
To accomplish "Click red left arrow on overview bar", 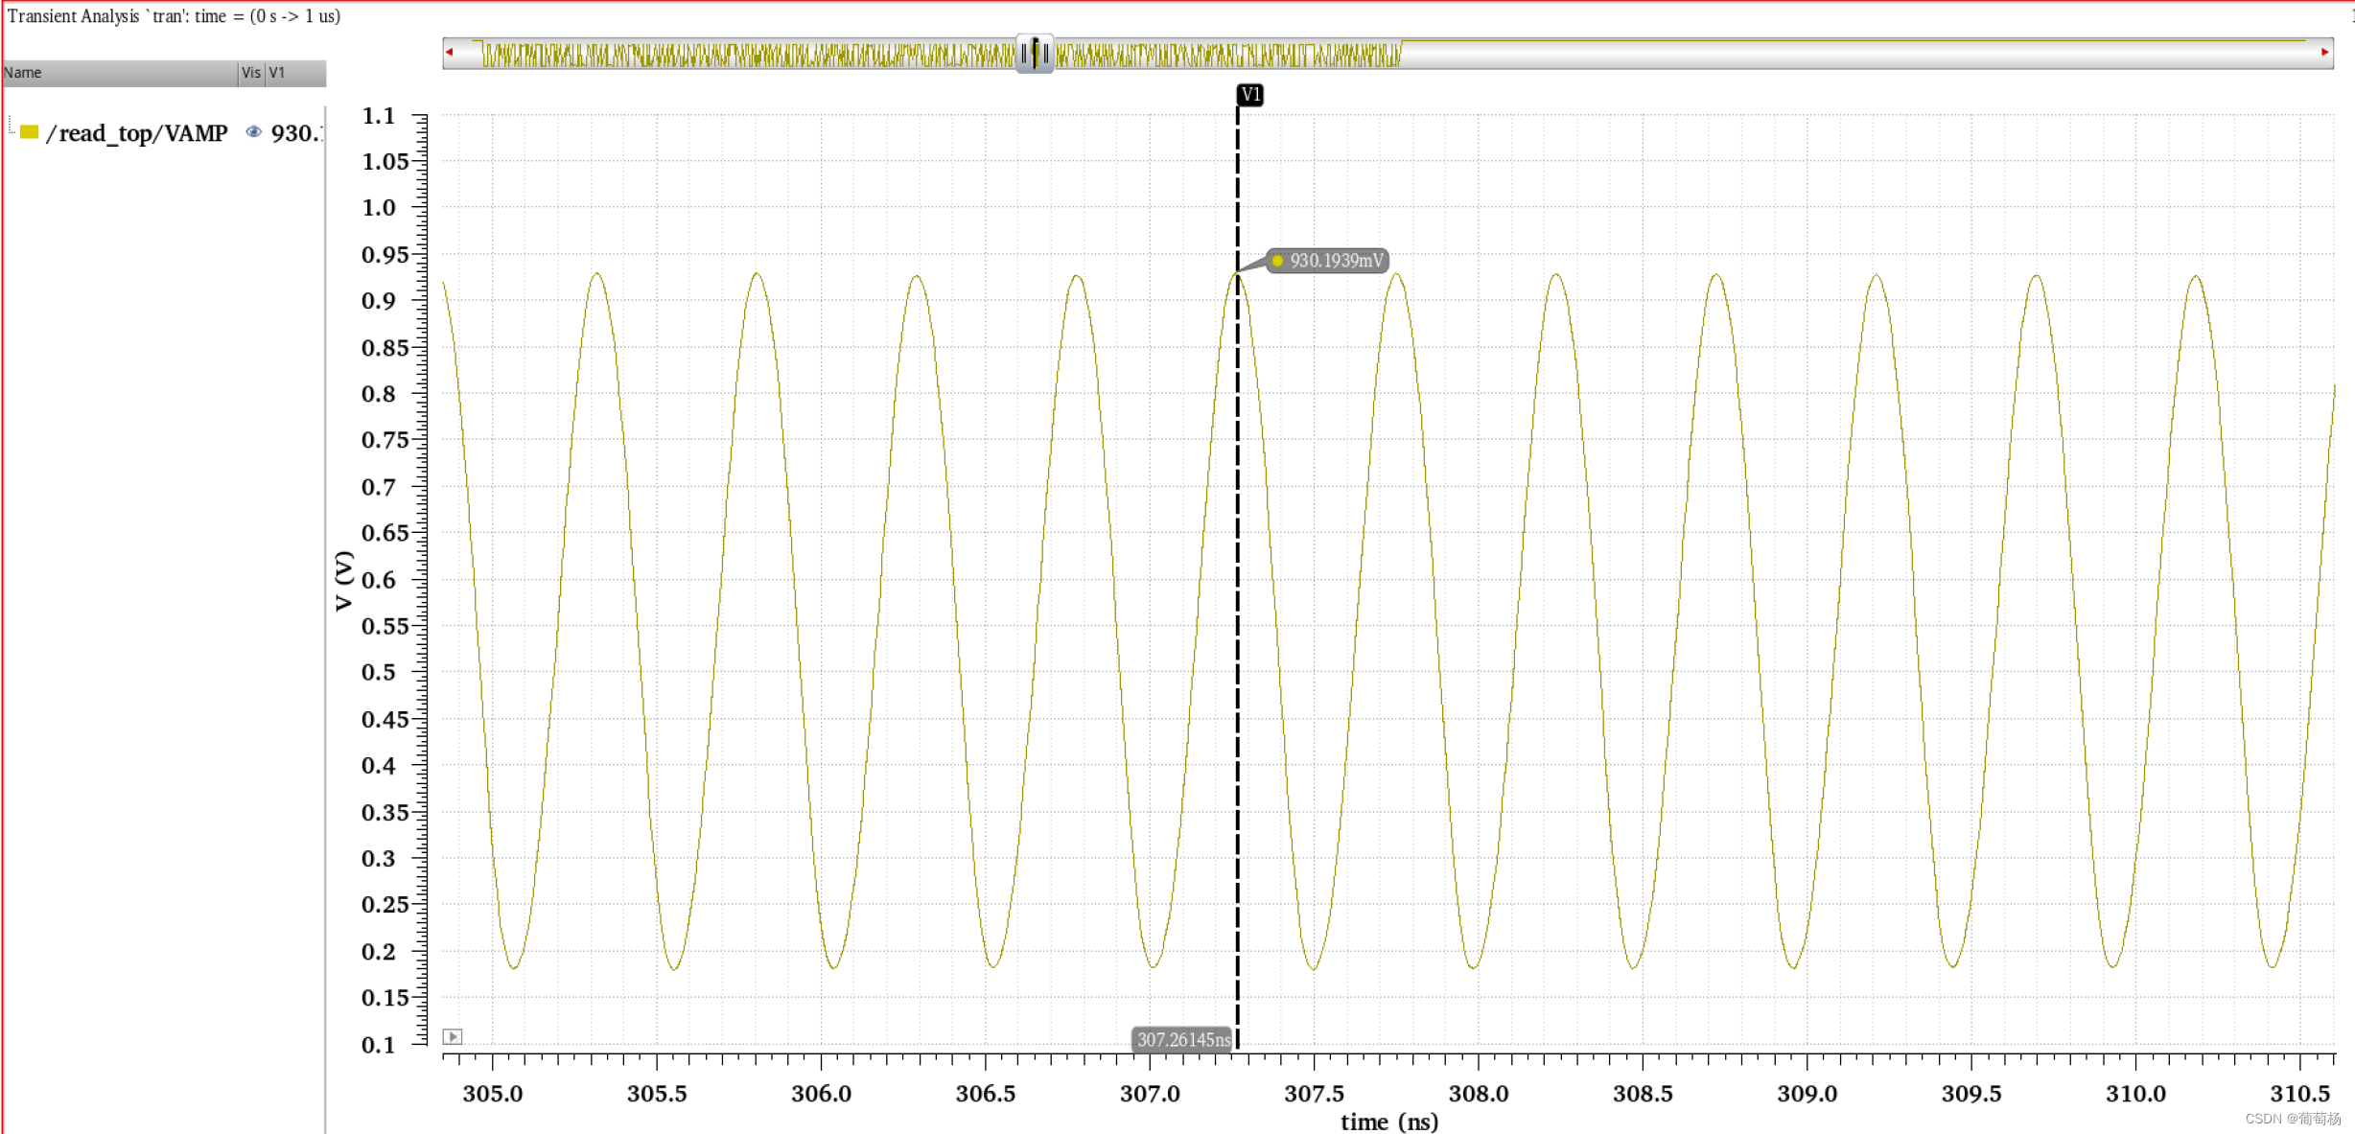I will click(450, 53).
